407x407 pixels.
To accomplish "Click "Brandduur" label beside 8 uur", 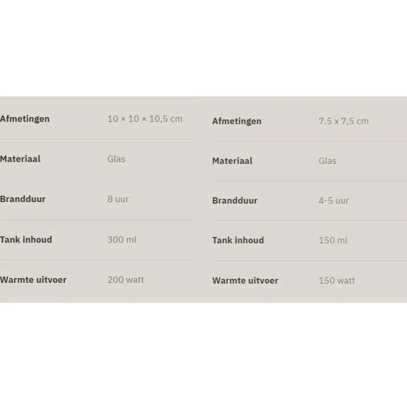I will [x=23, y=199].
